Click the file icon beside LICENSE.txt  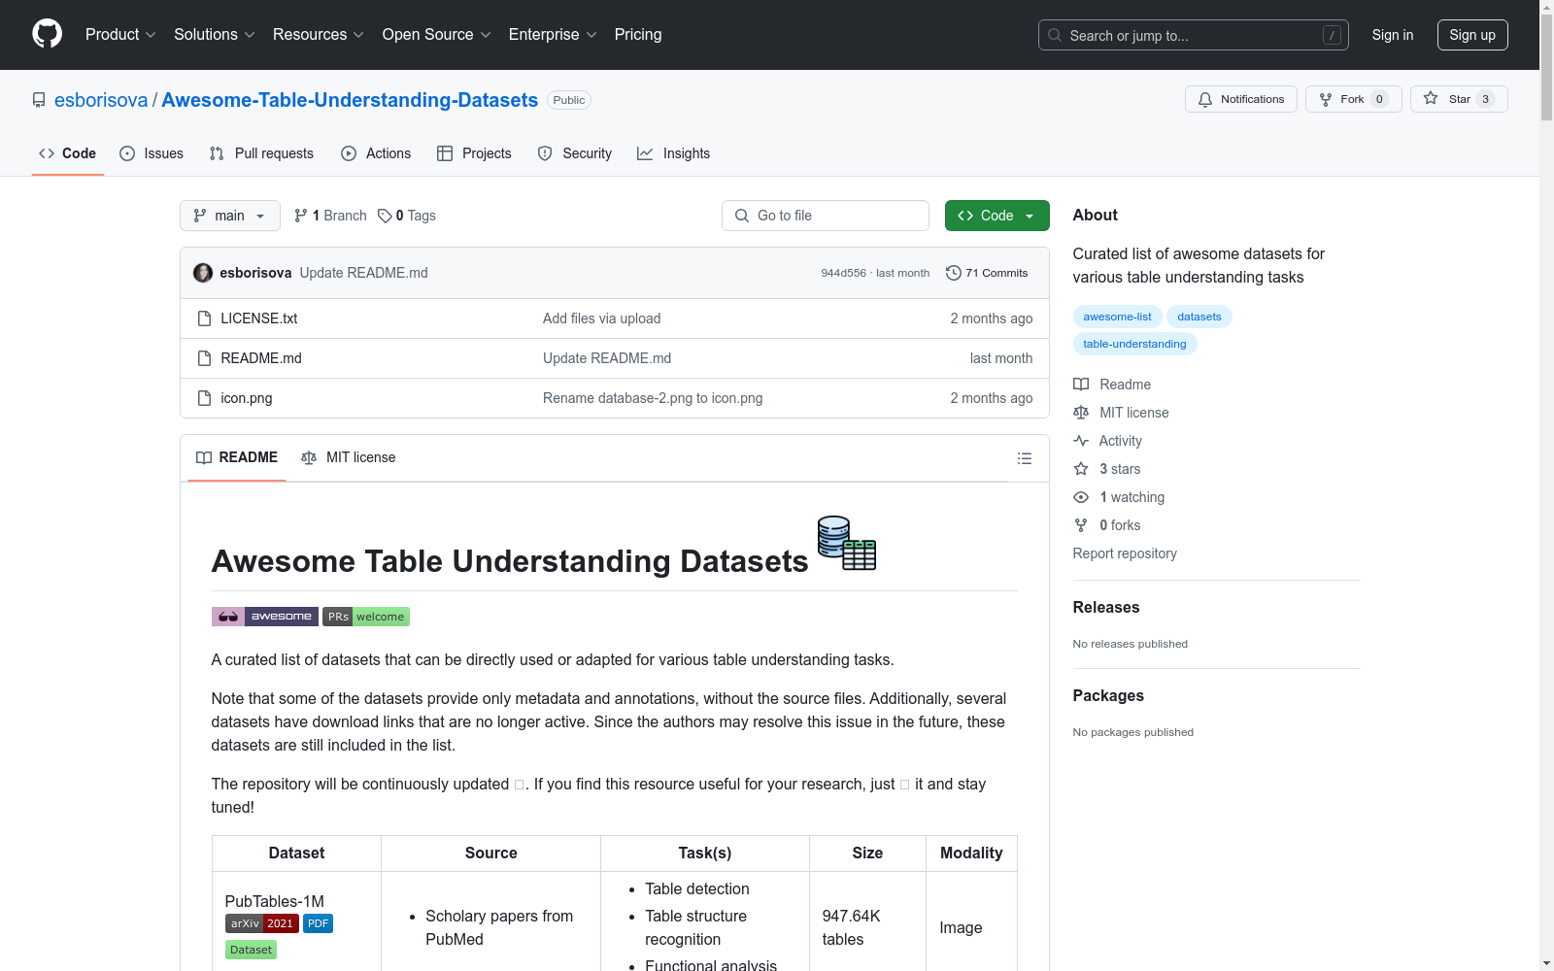coord(204,318)
